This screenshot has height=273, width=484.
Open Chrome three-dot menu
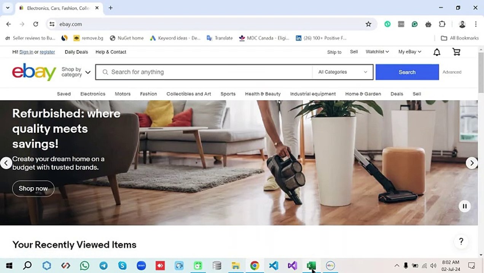pos(476,24)
